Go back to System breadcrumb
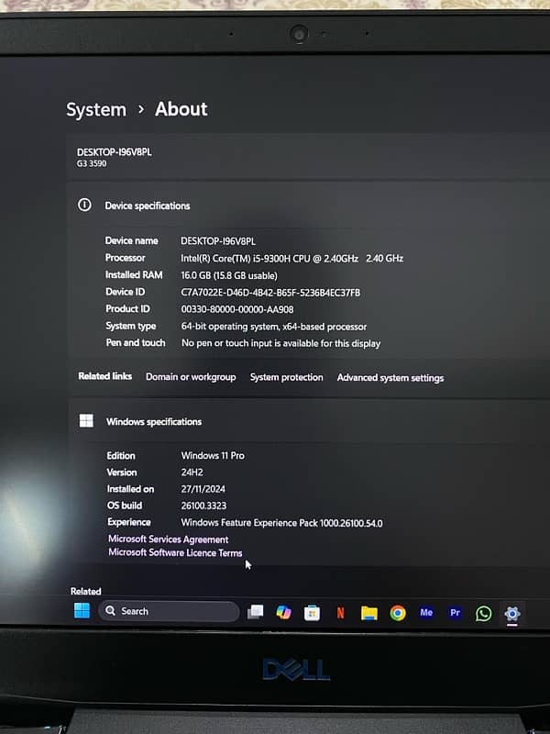 point(96,109)
